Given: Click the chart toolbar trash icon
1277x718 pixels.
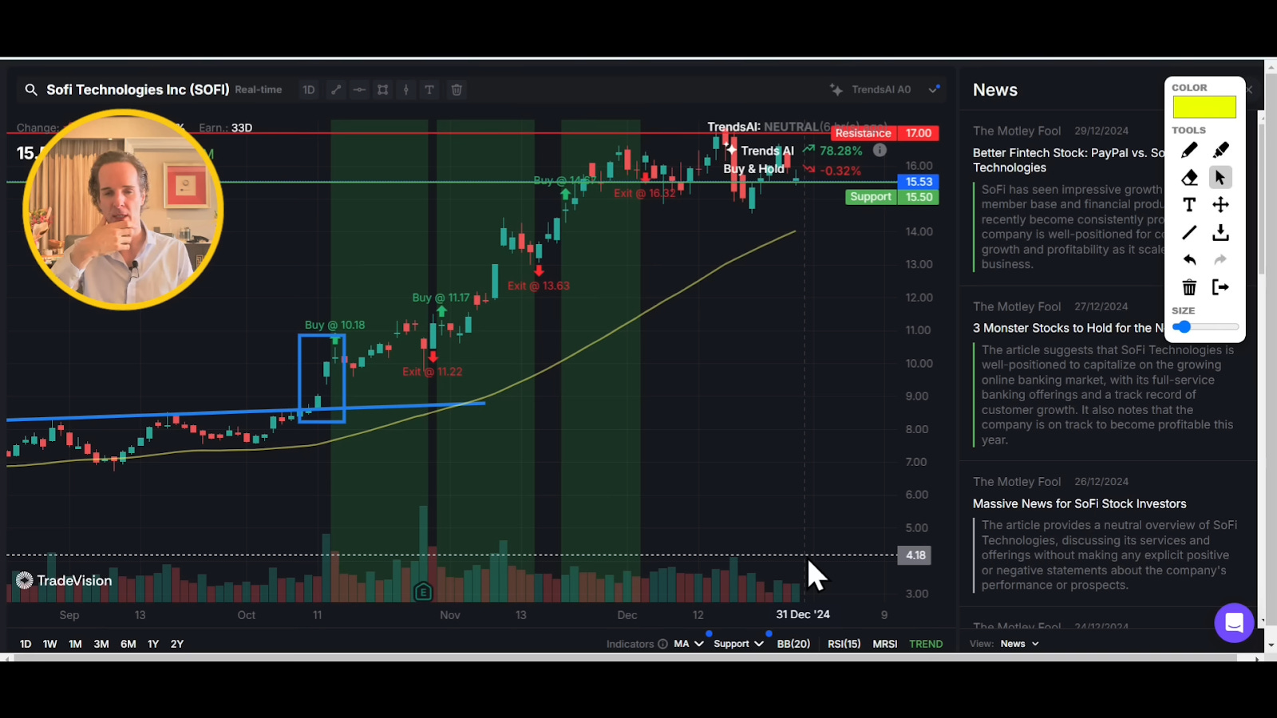Looking at the screenshot, I should point(457,90).
